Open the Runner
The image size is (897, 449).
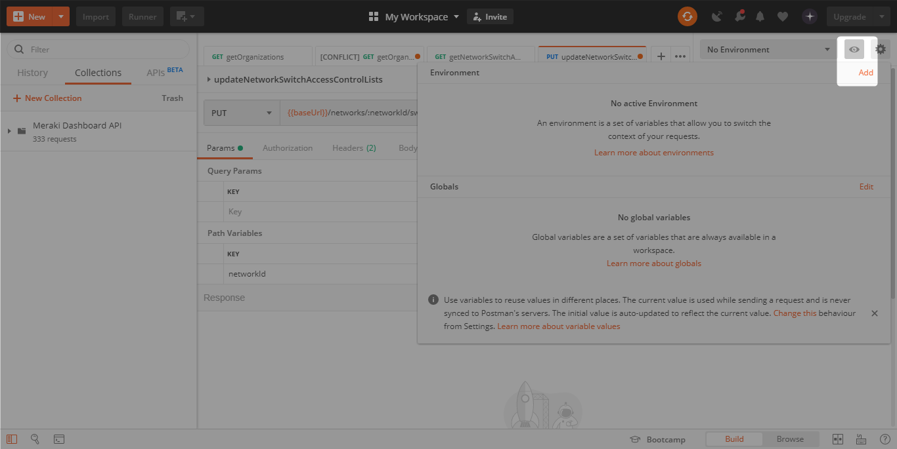(x=142, y=16)
